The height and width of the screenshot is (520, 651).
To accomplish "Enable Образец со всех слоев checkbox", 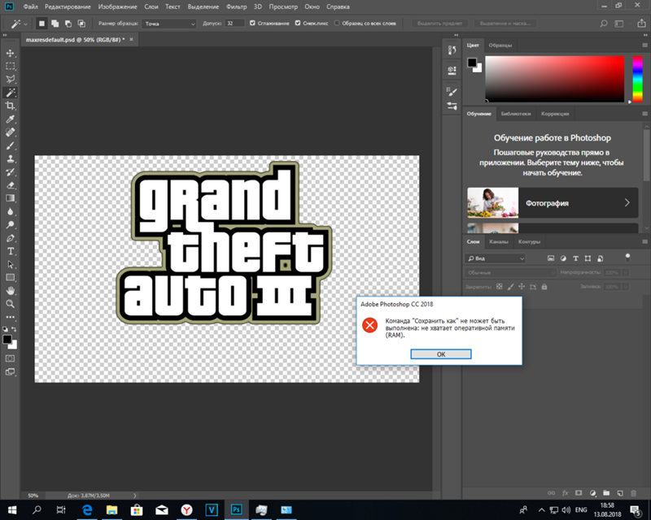I will pos(337,24).
